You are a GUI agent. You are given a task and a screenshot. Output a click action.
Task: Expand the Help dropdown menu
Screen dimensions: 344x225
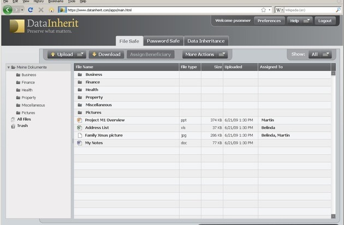300,21
